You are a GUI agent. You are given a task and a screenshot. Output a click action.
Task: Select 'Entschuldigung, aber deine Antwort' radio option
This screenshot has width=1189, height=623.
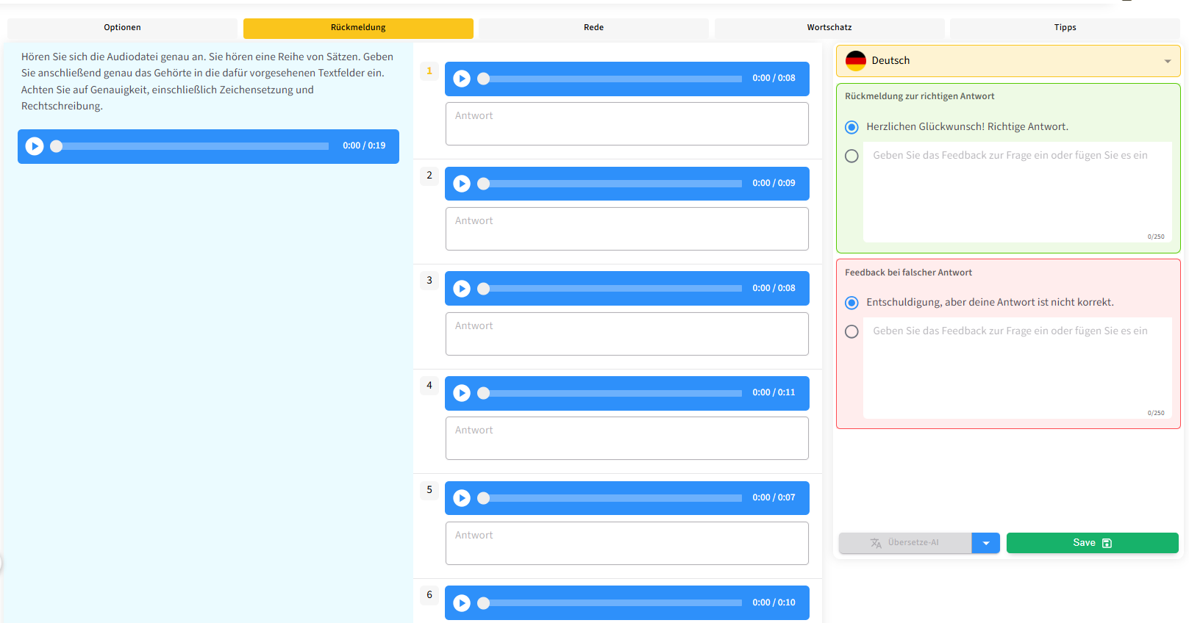click(x=851, y=303)
